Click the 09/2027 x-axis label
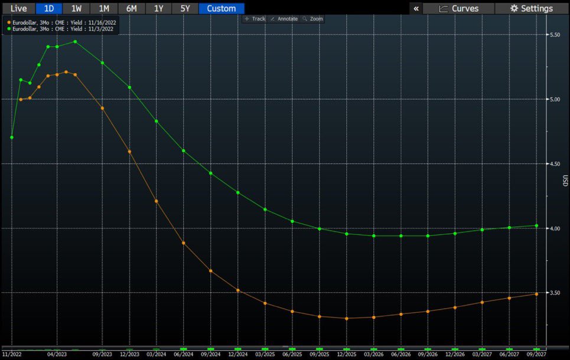The height and width of the screenshot is (360, 570). point(536,354)
